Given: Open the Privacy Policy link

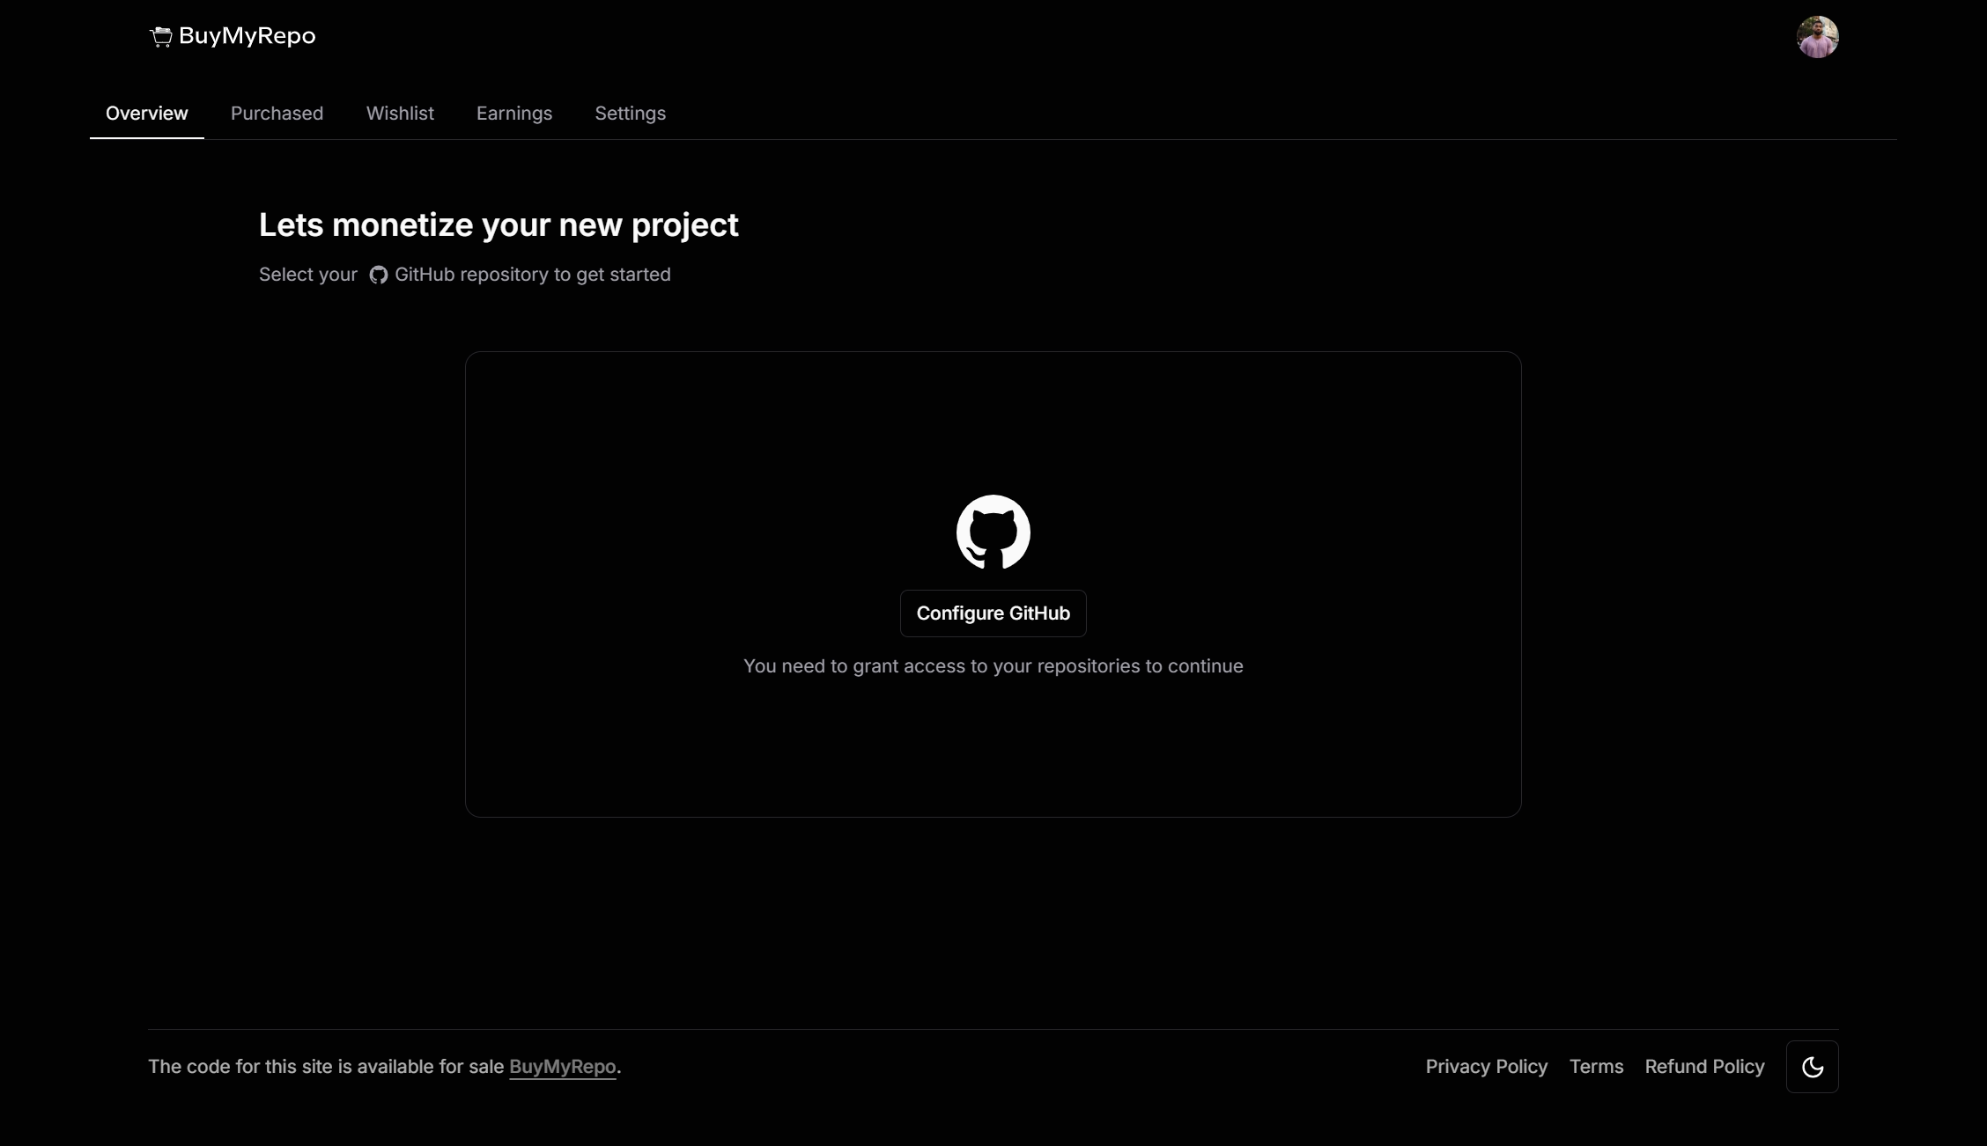Looking at the screenshot, I should 1486,1067.
